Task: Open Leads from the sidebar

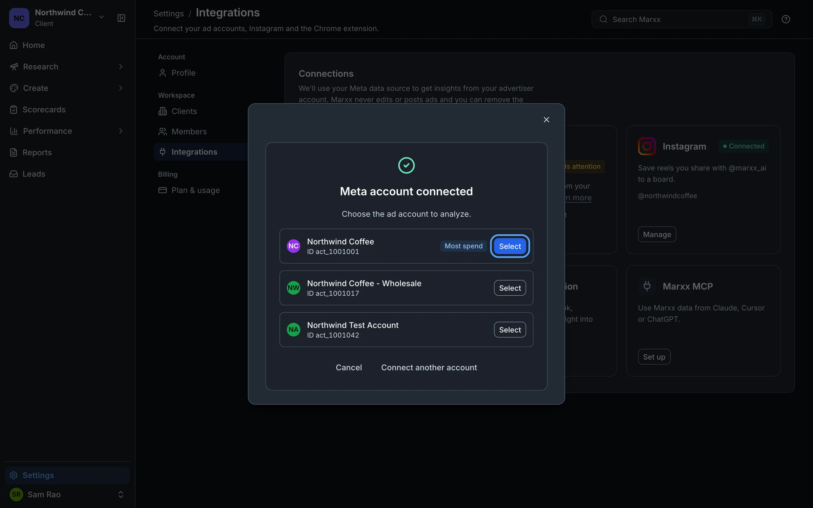Action: [67, 174]
